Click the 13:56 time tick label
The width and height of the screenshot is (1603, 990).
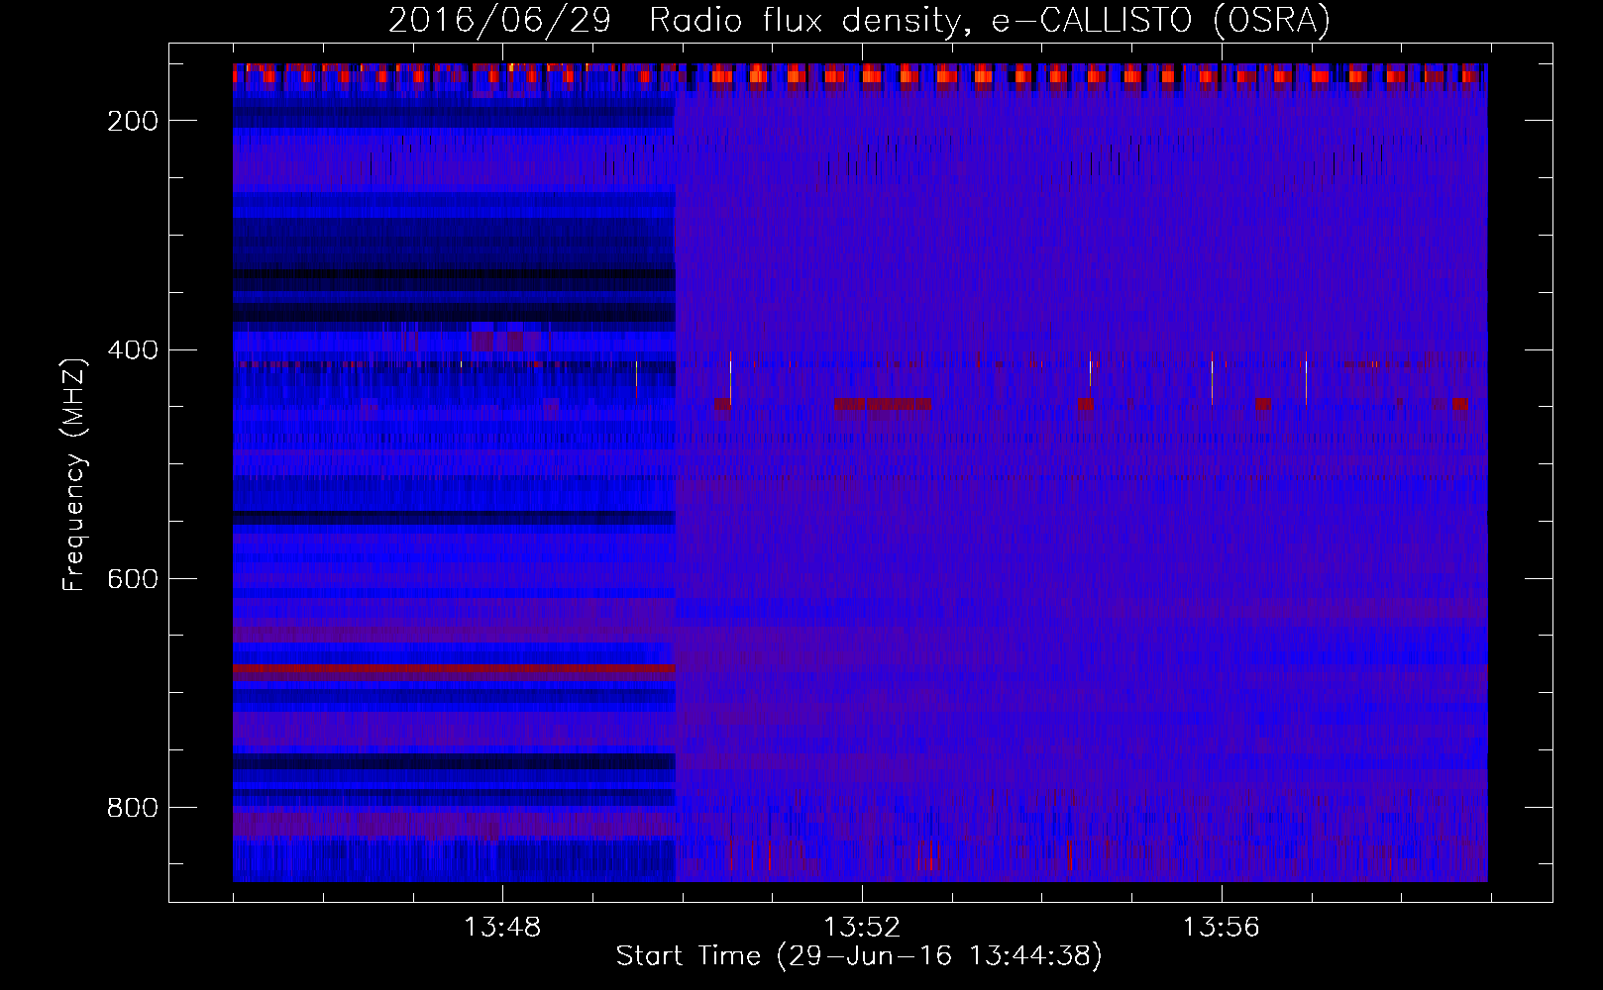pos(1222,928)
